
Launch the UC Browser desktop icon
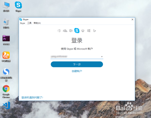(6, 57)
